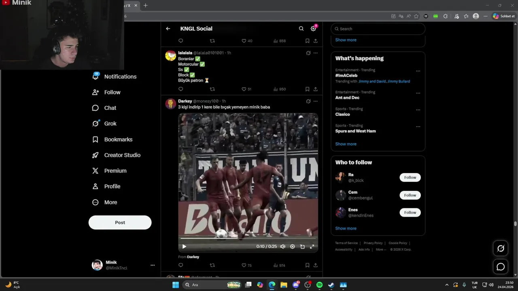This screenshot has height=291, width=518.
Task: Open a new browser tab
Action: tap(146, 5)
